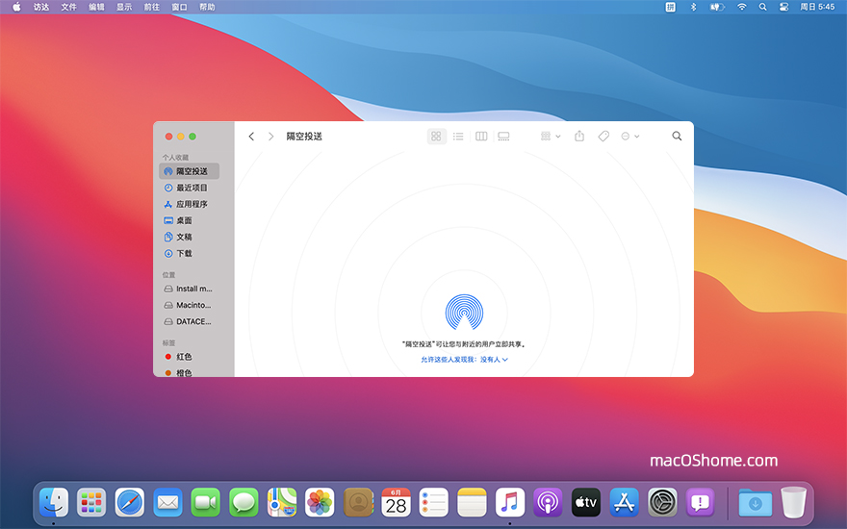
Task: Open Control Center in menu bar
Action: click(x=783, y=7)
